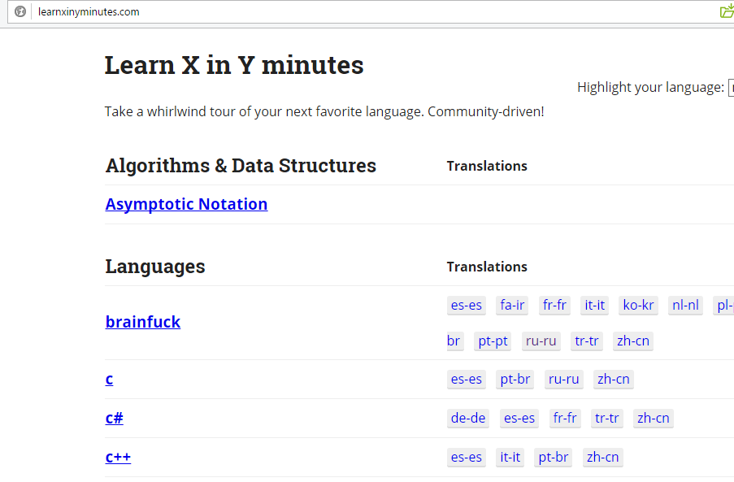Click the "Highlight your language:" label
The height and width of the screenshot is (482, 734).
tap(650, 88)
